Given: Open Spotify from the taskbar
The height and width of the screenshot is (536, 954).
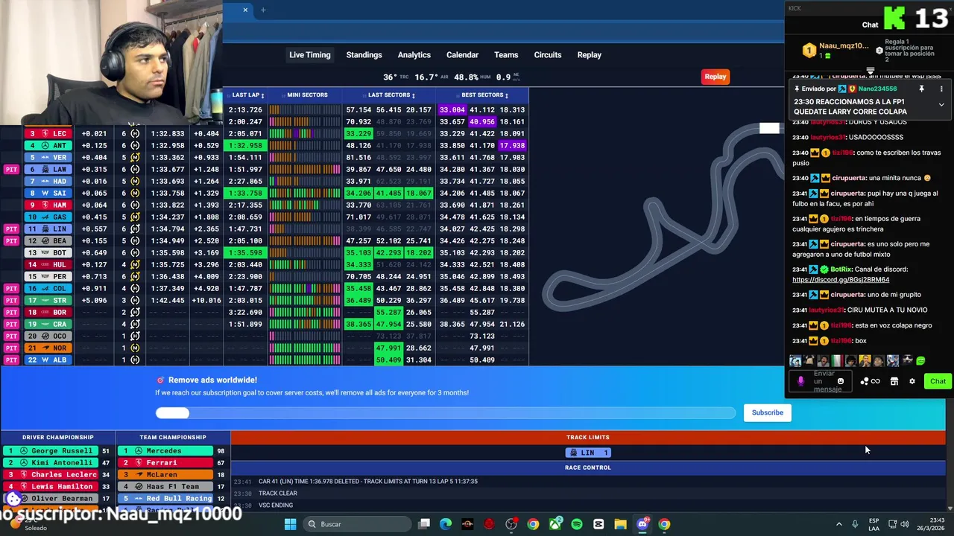Looking at the screenshot, I should coord(577,524).
